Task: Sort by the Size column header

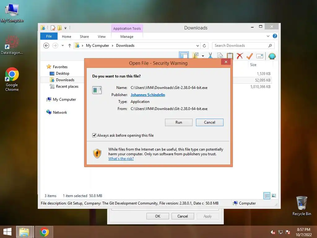Action: coord(253,65)
